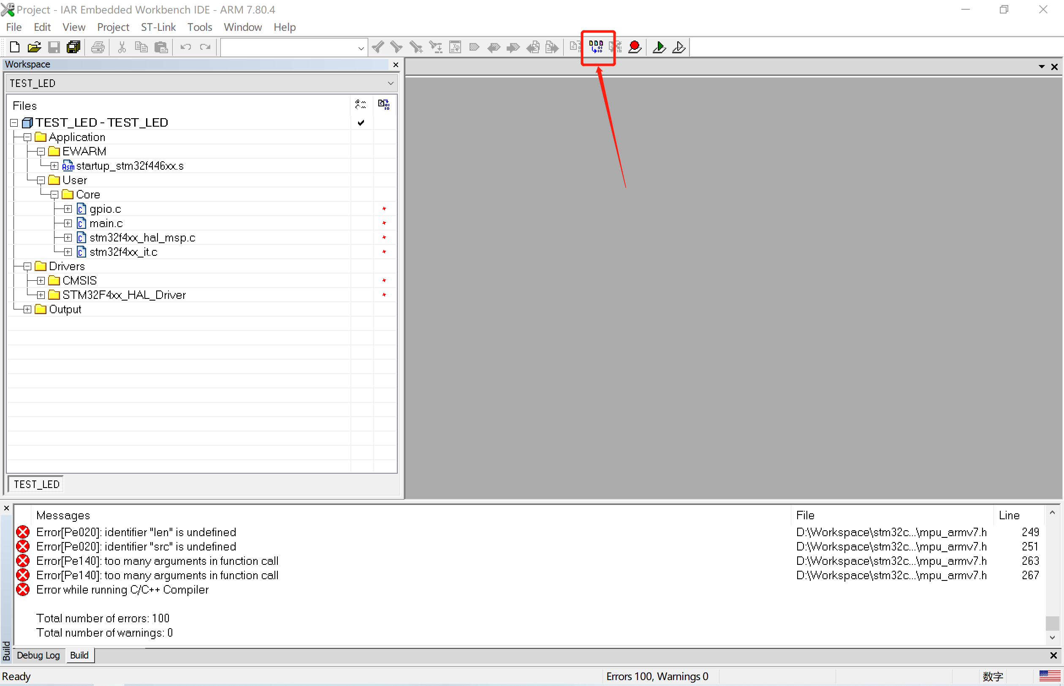The height and width of the screenshot is (686, 1064).
Task: Open the TEST_LED configuration dropdown
Action: tap(390, 83)
